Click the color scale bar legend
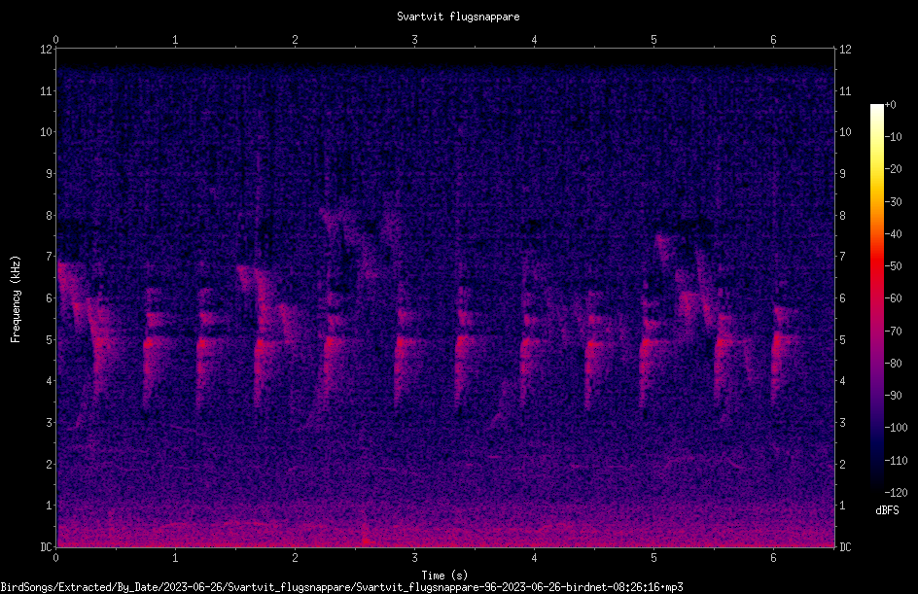 (876, 297)
